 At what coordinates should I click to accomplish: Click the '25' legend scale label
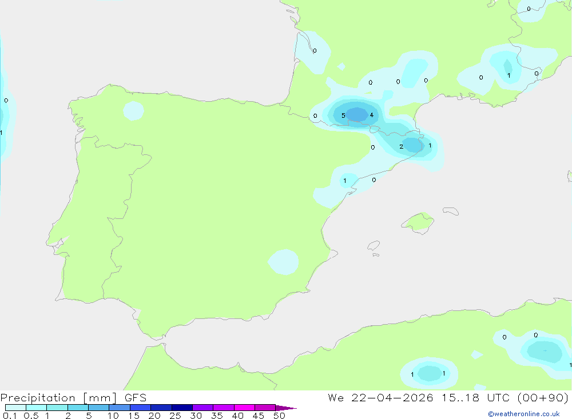[x=176, y=416]
